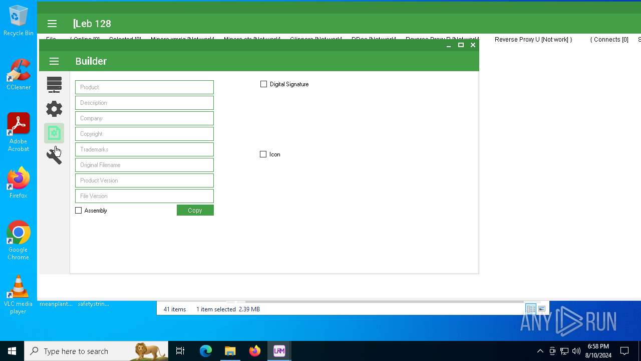This screenshot has height=361, width=641.
Task: Open the Builder hamburger menu
Action: click(54, 61)
